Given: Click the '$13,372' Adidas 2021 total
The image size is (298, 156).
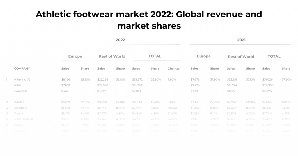Looking at the screenshot, I should pyautogui.click(x=267, y=102).
